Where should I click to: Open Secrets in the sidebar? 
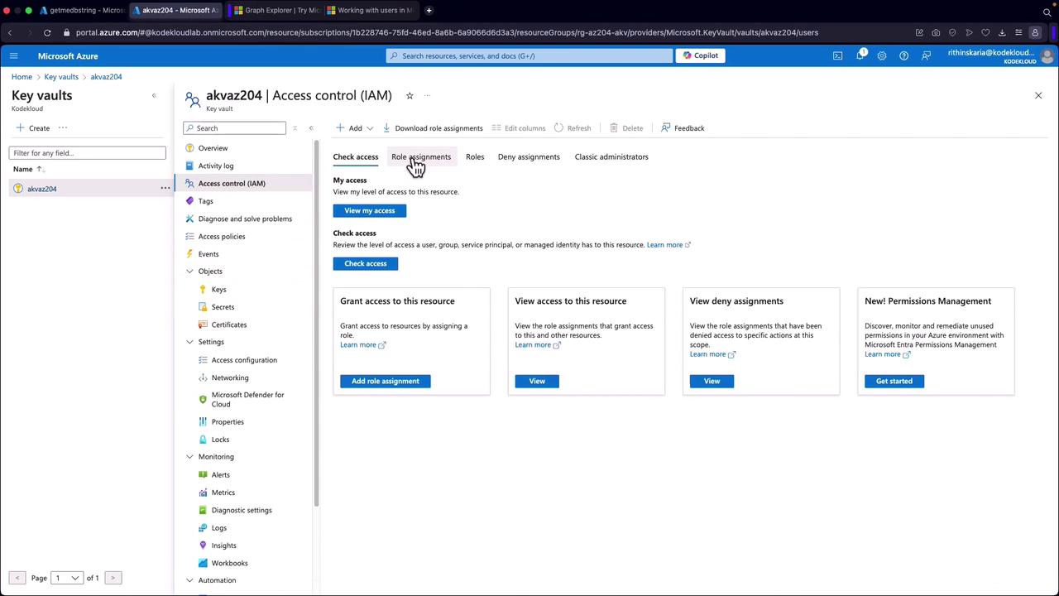(223, 307)
